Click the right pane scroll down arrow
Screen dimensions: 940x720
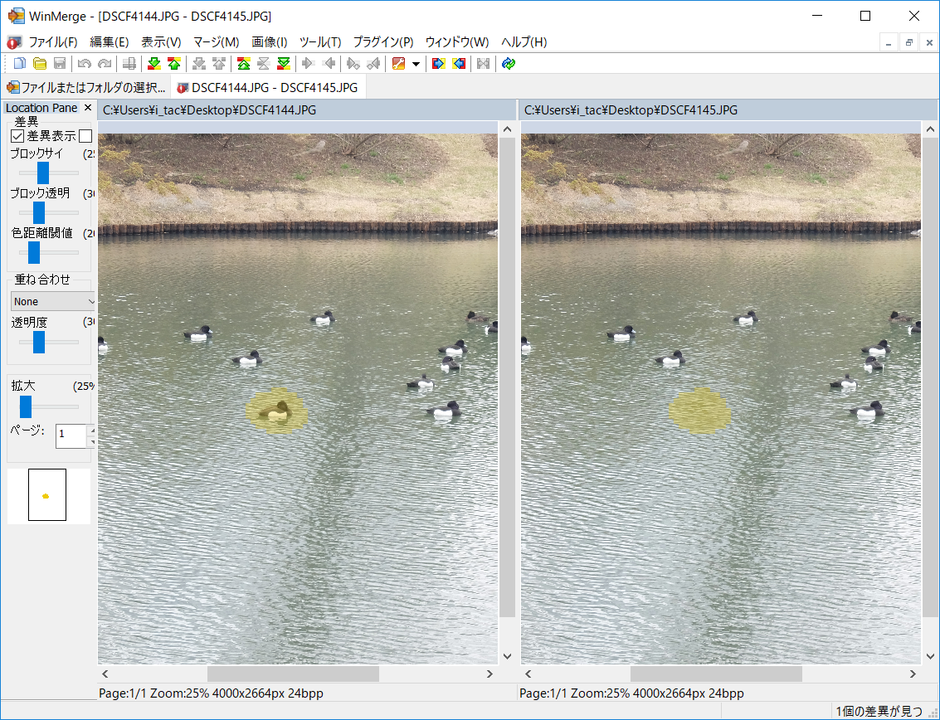point(930,656)
